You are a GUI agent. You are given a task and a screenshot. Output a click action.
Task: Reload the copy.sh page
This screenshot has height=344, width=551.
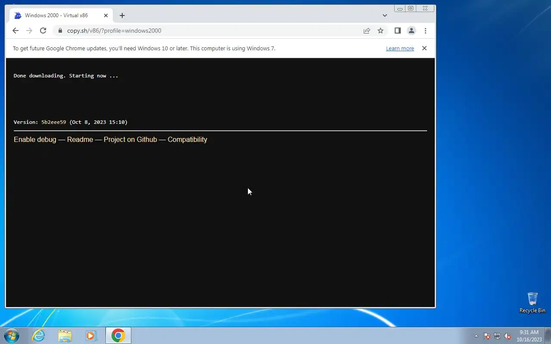tap(43, 31)
